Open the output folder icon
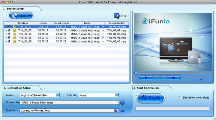 [x=122, y=111]
